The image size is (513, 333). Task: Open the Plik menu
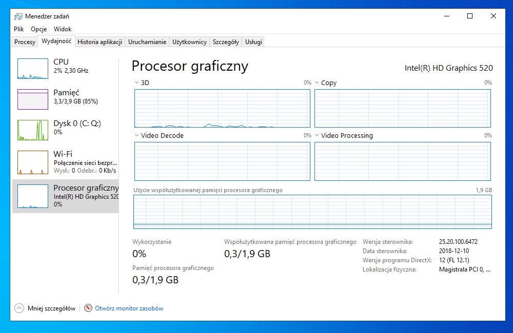[x=18, y=29]
